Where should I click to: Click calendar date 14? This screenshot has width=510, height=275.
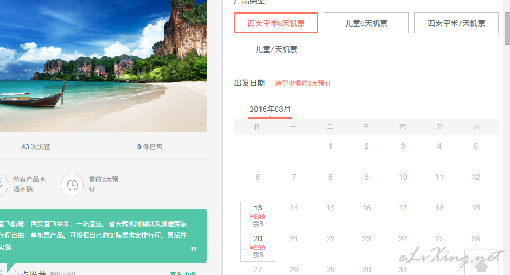(x=294, y=208)
